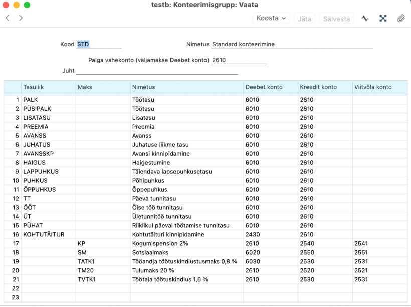Click the Palga vahekonto field 2610
411x307 pixels.
tap(239, 60)
